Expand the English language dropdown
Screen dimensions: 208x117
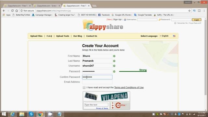164,36
